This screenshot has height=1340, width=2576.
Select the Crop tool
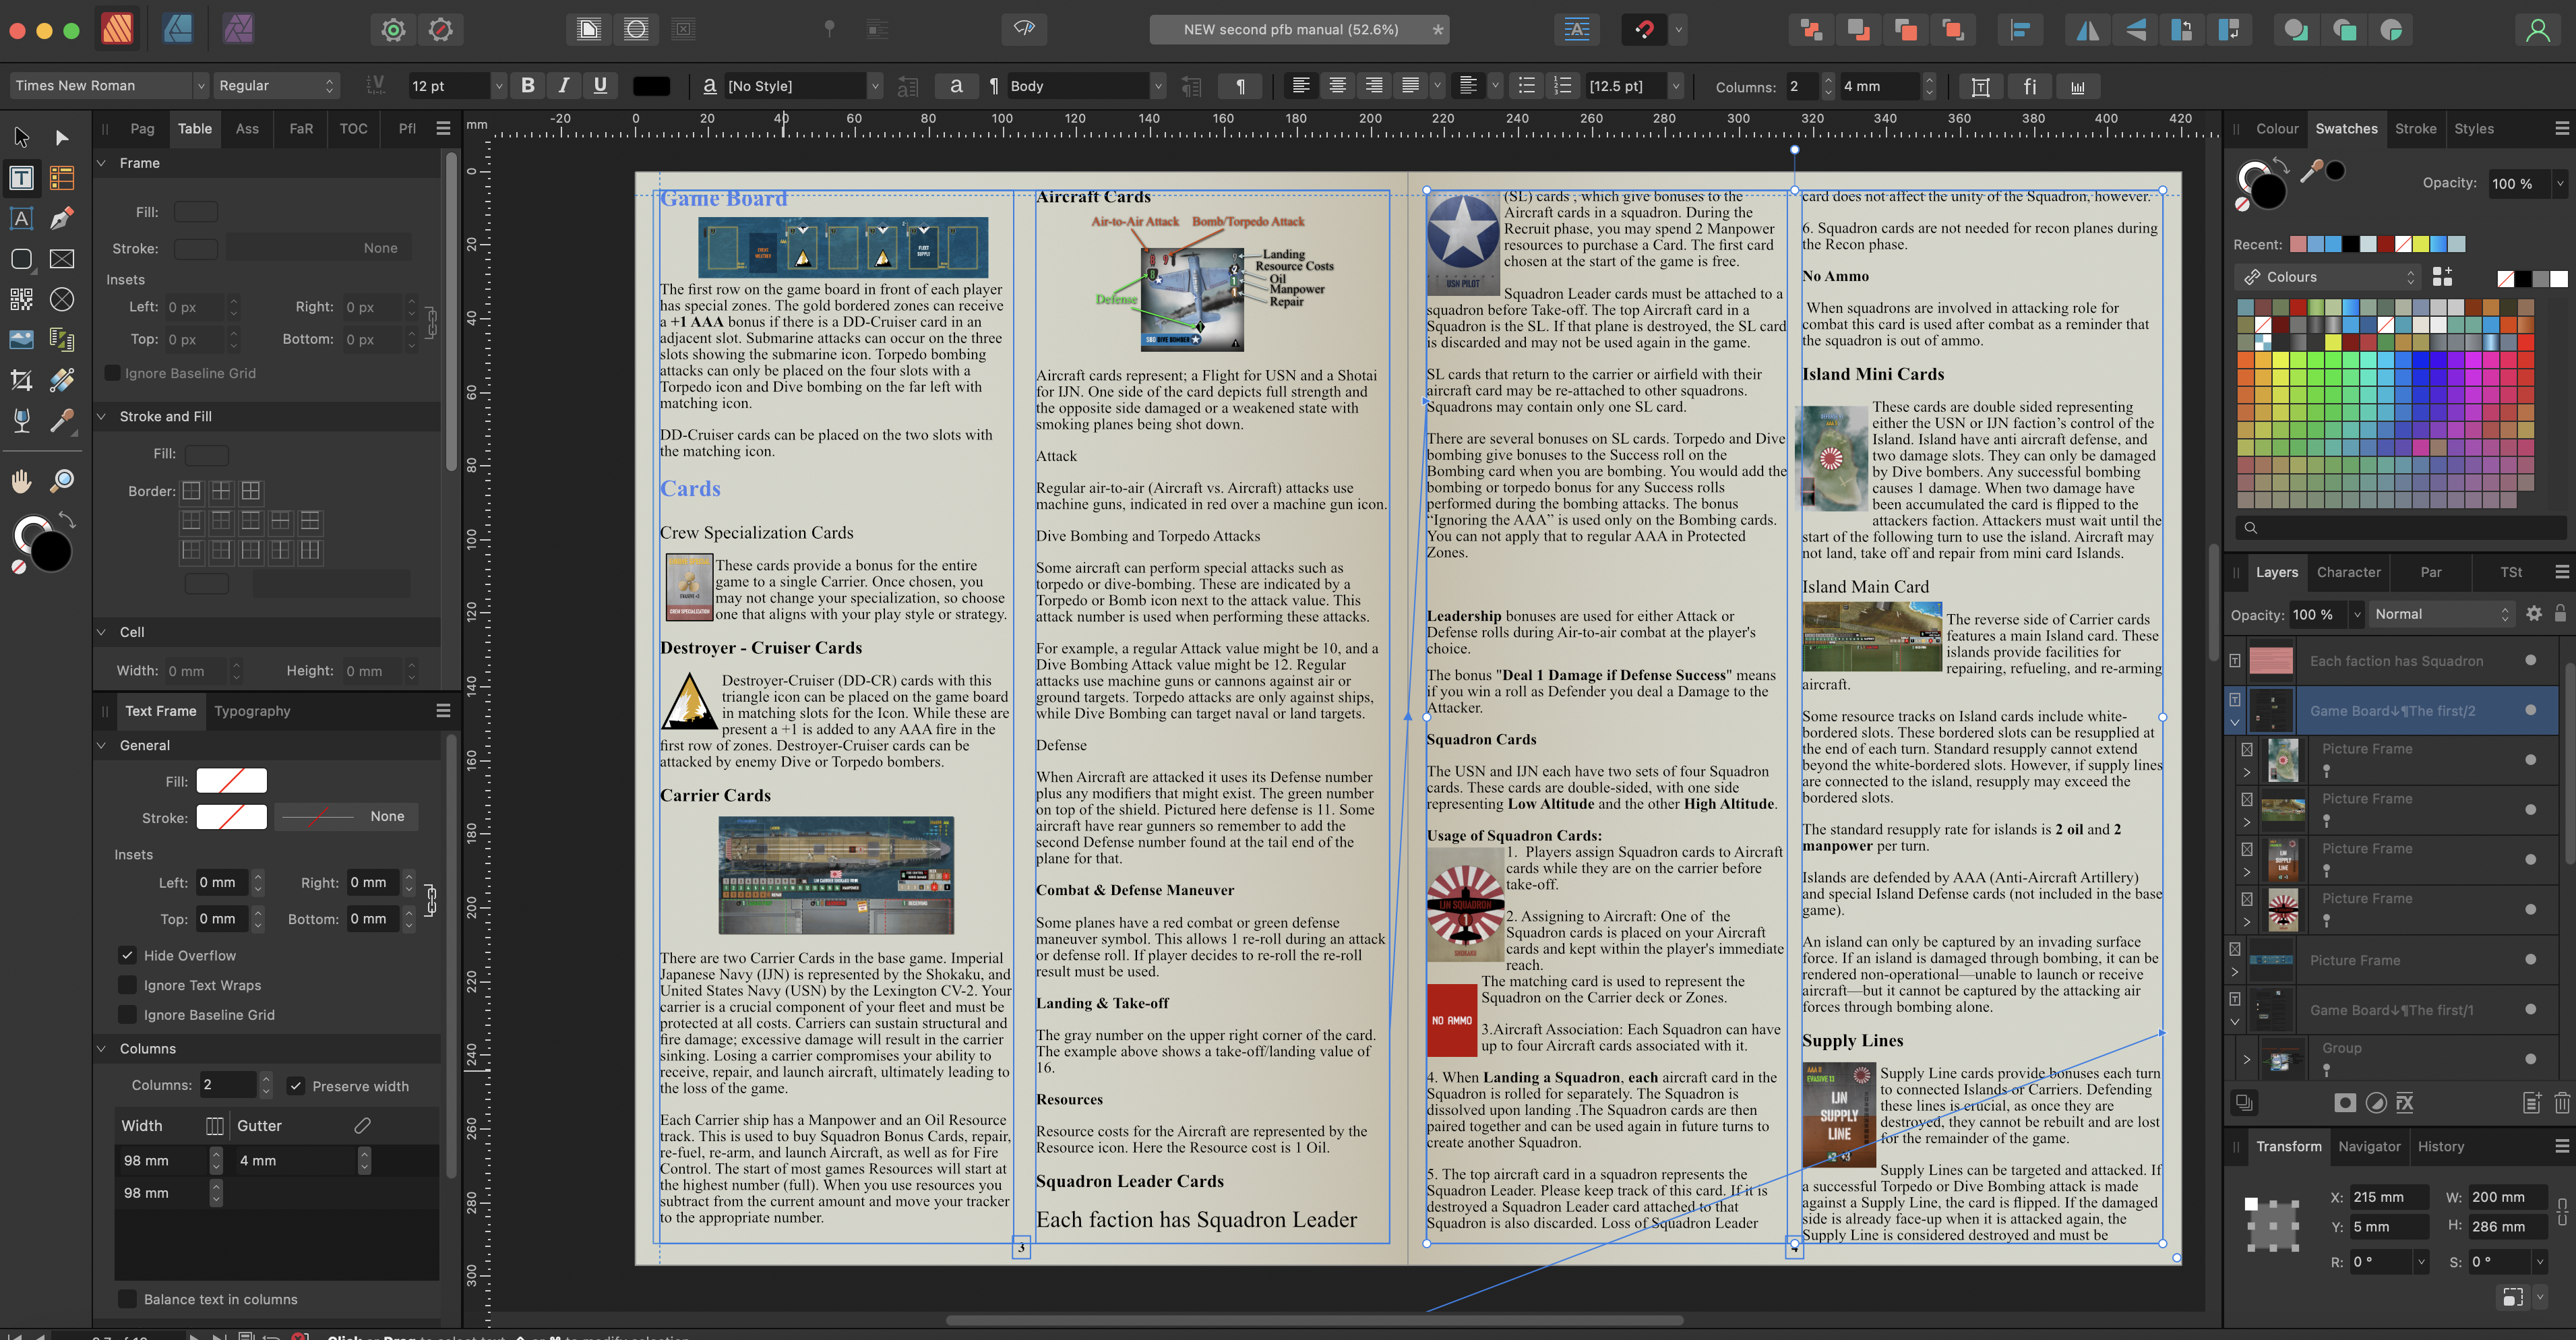coord(21,380)
